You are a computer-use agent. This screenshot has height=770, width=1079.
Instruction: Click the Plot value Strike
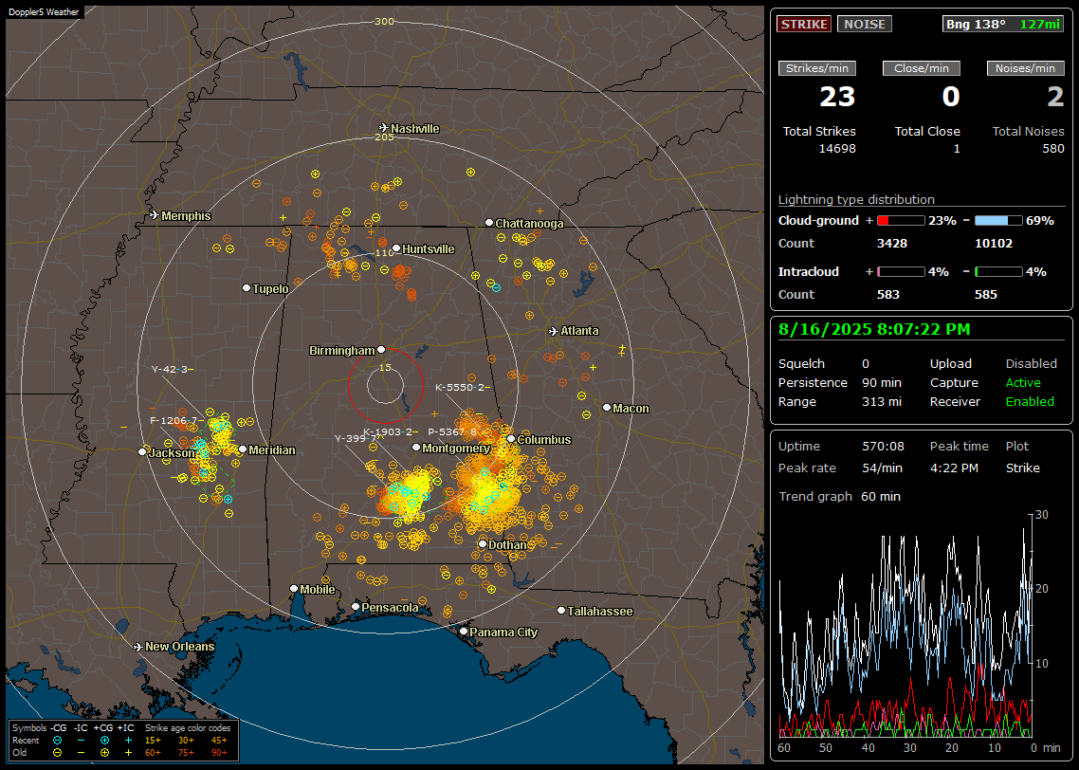[1022, 467]
